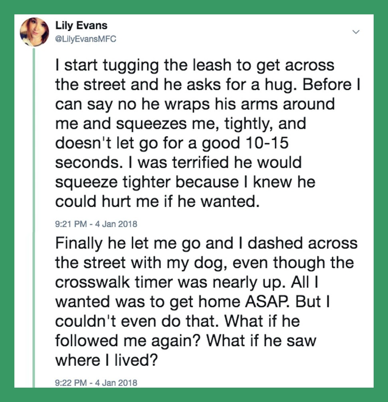Open the 9:21 PM tweet timestamp
The image size is (388, 402).
96,224
